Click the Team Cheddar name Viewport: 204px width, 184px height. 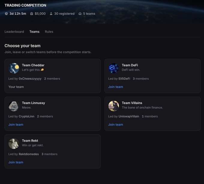(x=33, y=65)
